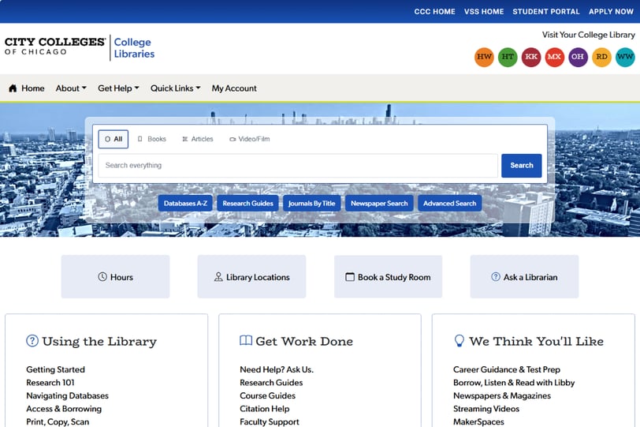Open the Course Guides link

click(x=268, y=396)
